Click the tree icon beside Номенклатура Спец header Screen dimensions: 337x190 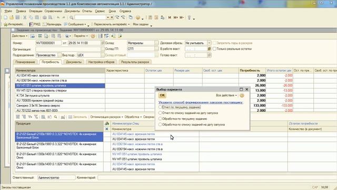coord(107,123)
